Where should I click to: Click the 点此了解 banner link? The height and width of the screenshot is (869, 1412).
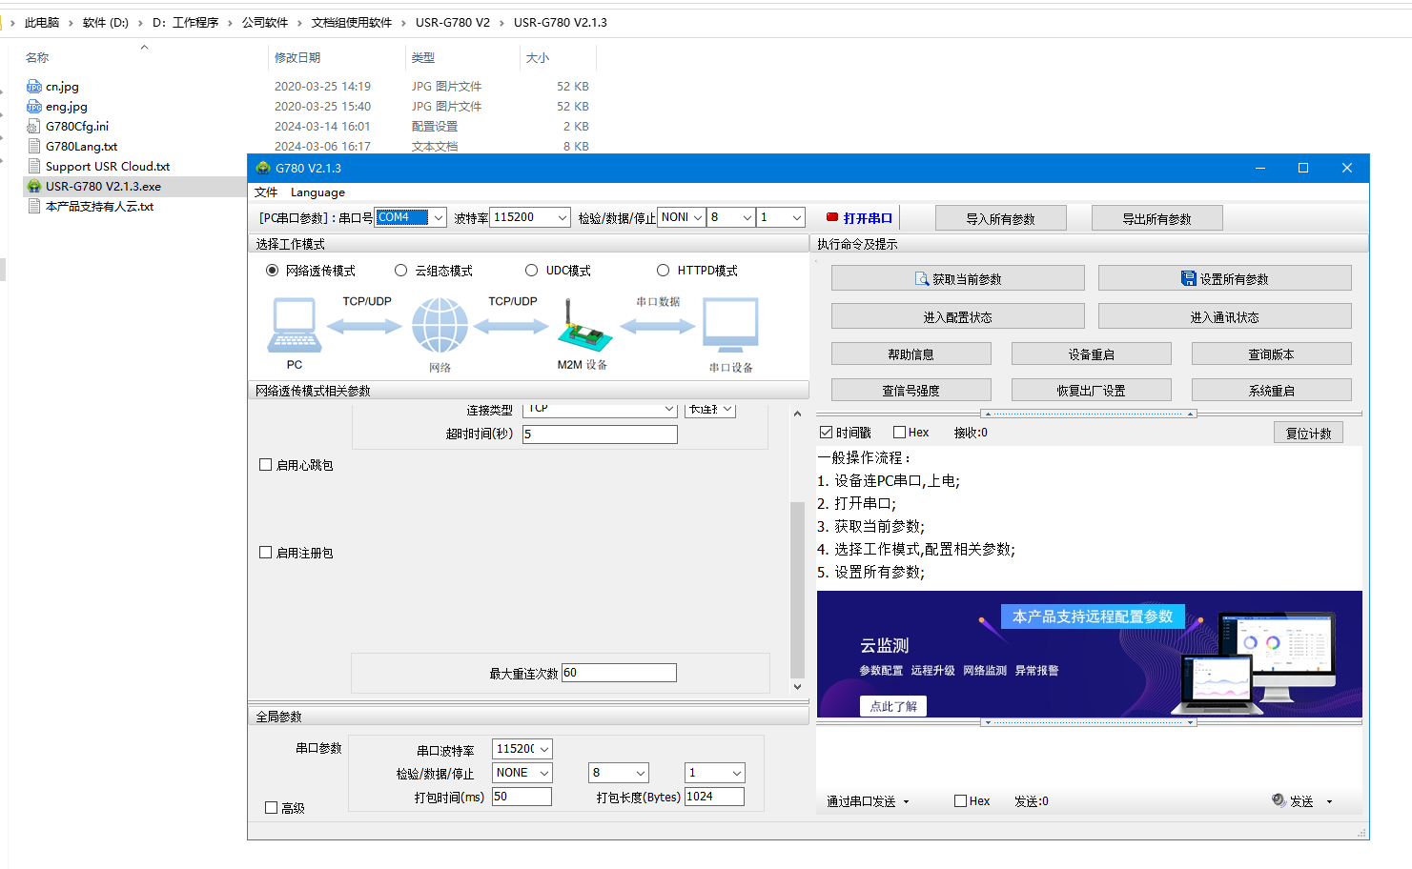click(893, 706)
